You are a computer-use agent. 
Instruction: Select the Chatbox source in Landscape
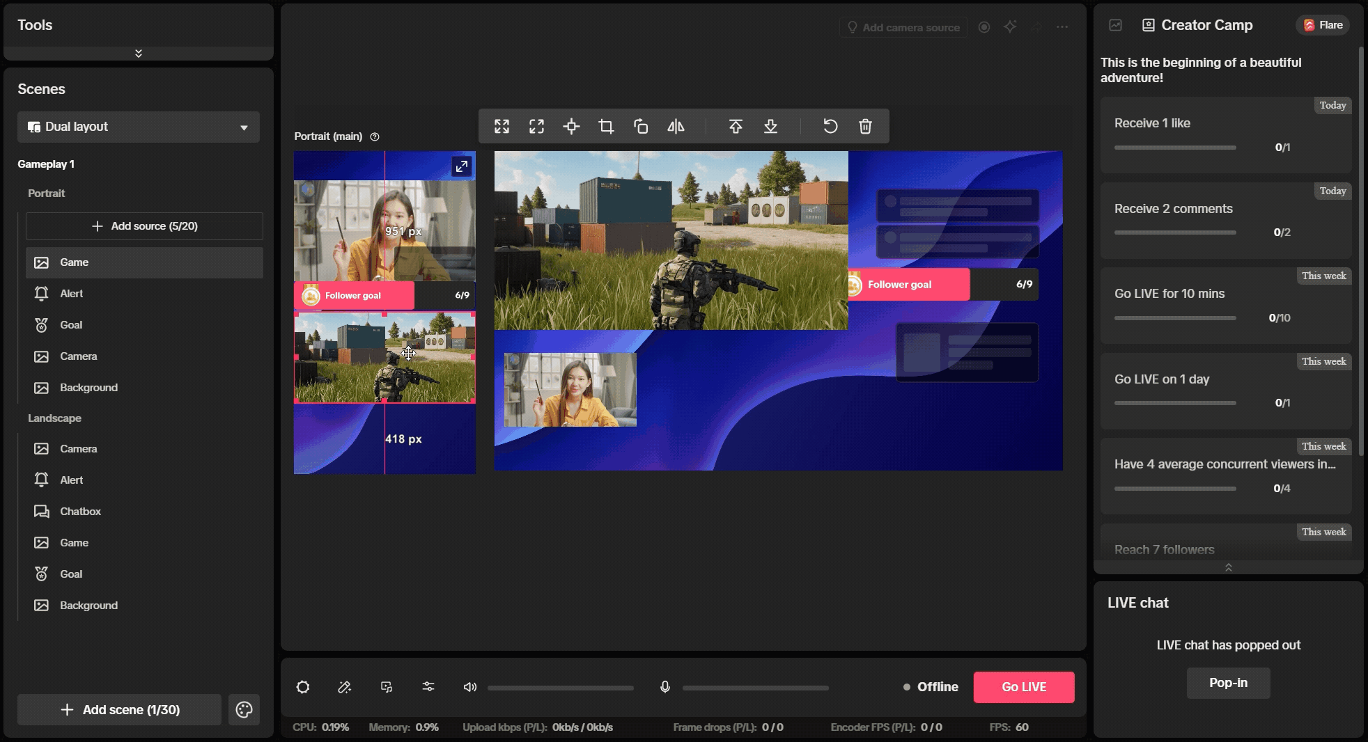[x=80, y=512]
